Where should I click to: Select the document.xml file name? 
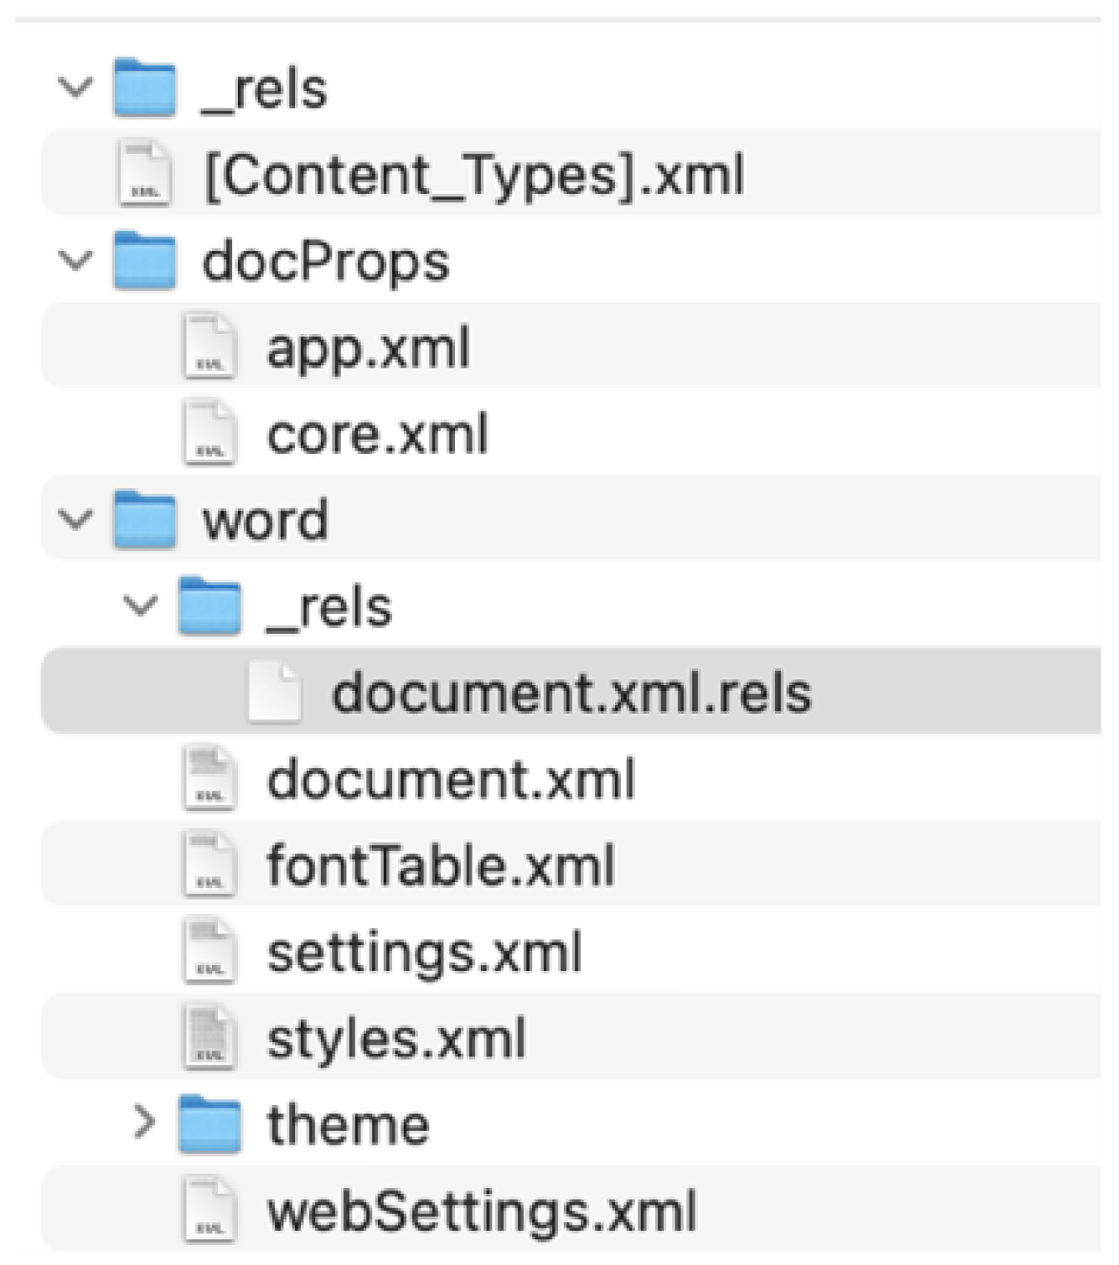tap(451, 780)
